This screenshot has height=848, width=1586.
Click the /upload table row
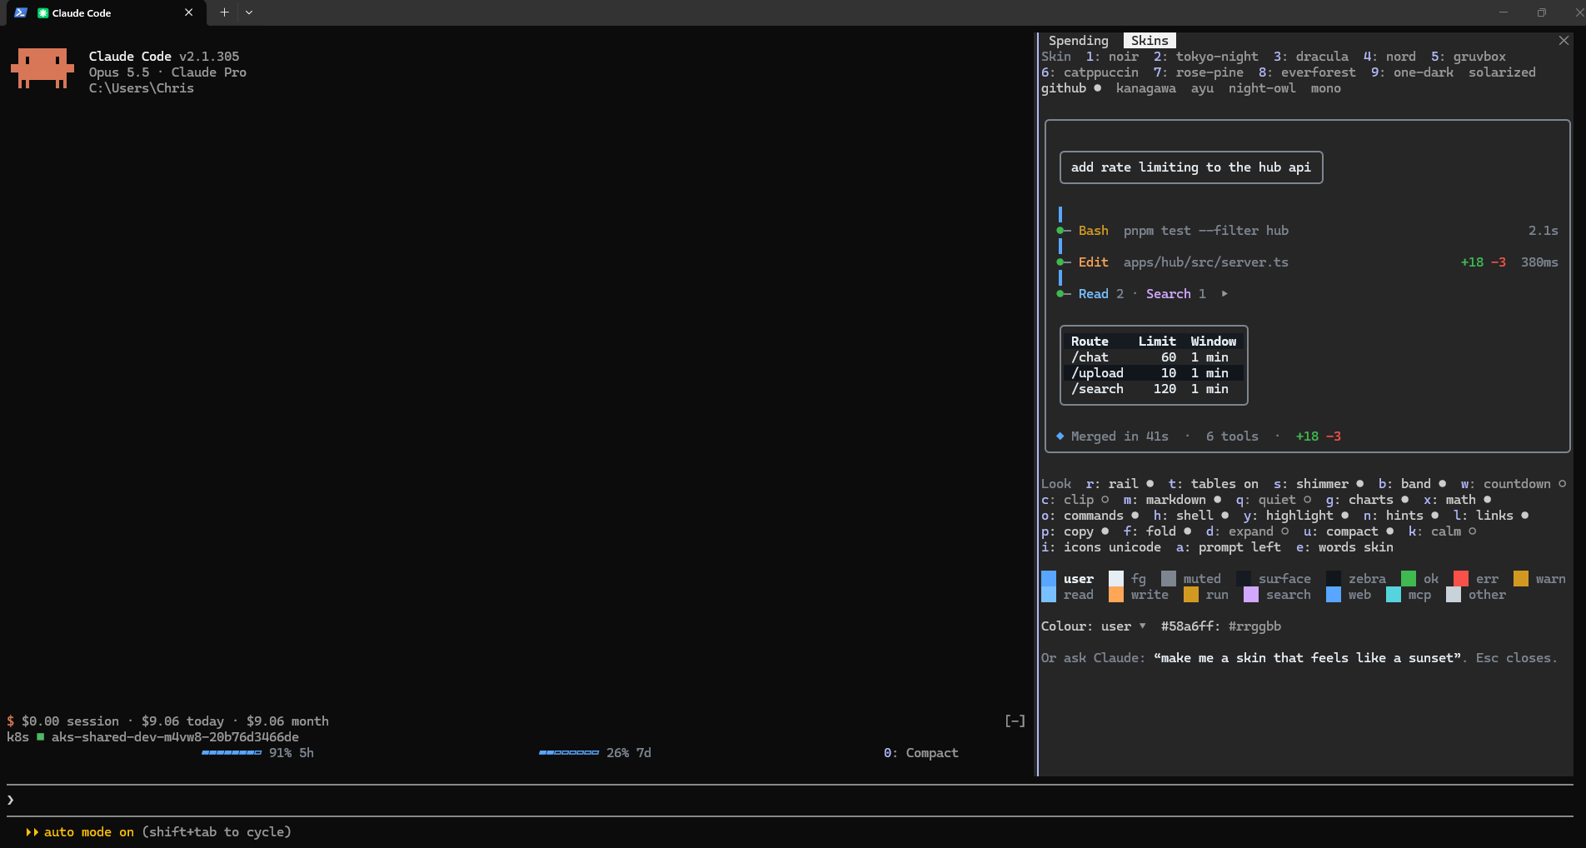click(1153, 372)
